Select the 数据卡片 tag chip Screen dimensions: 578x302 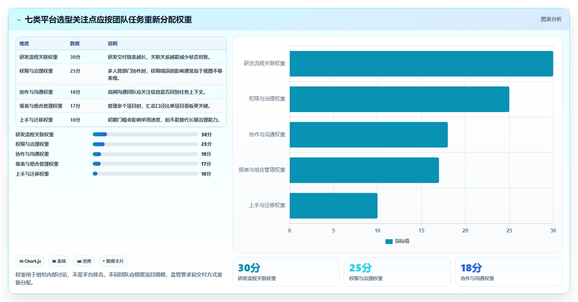point(113,261)
